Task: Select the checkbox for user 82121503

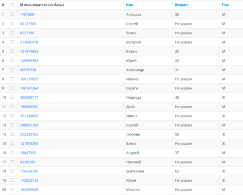Action: tap(13, 23)
